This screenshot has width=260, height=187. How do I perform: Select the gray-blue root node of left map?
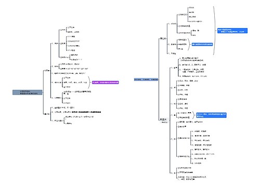28,92
